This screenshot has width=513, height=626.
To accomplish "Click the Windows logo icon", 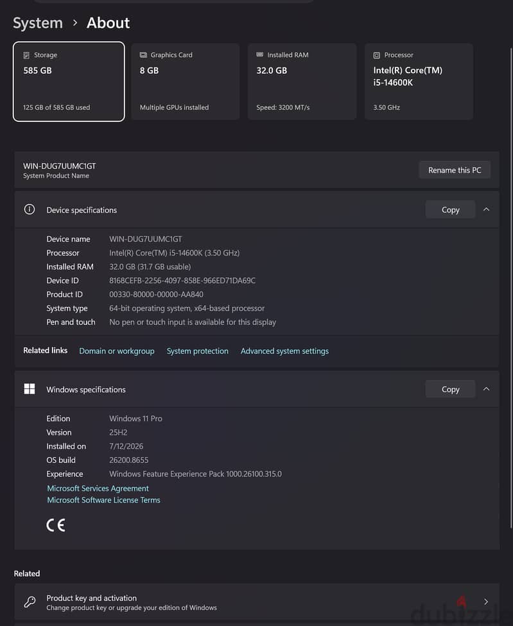I will [x=30, y=389].
